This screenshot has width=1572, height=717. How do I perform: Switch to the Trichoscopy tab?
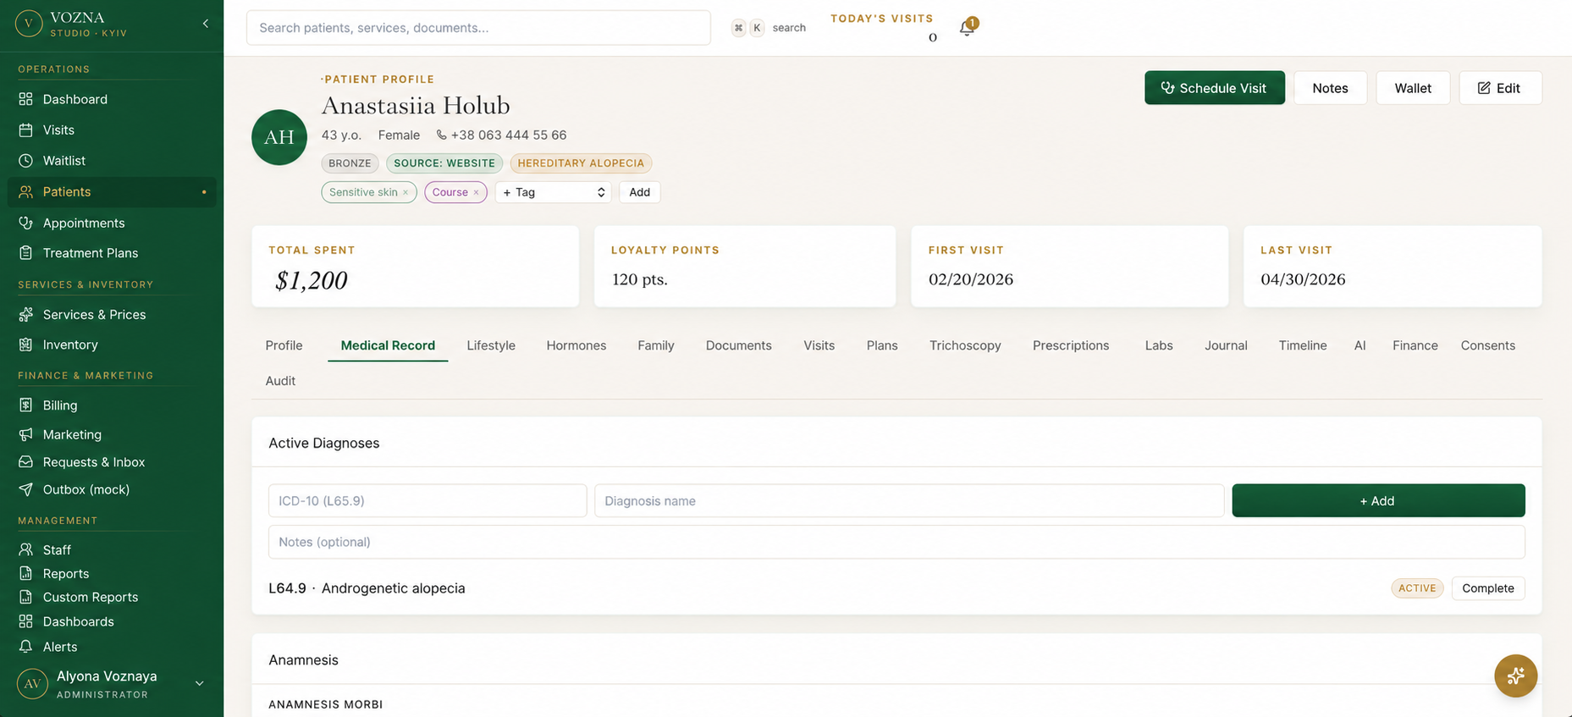(x=965, y=345)
